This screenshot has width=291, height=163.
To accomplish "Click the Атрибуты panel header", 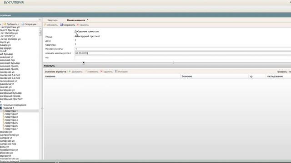I will coord(167,66).
